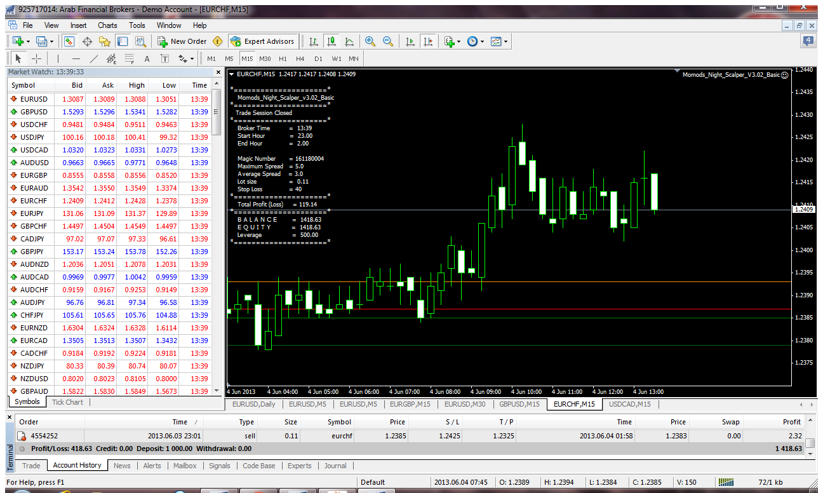Viewport: 823px width, 493px height.
Task: Select the Crosshair tool
Action: tap(37, 59)
